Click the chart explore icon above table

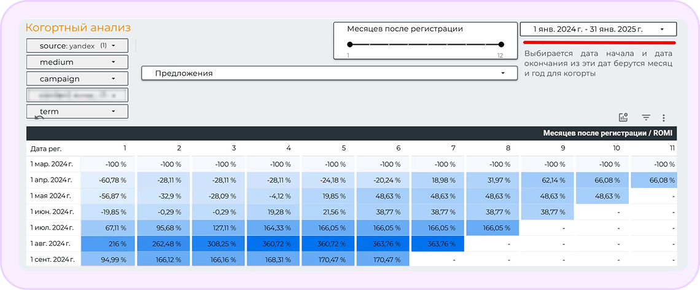coord(624,117)
